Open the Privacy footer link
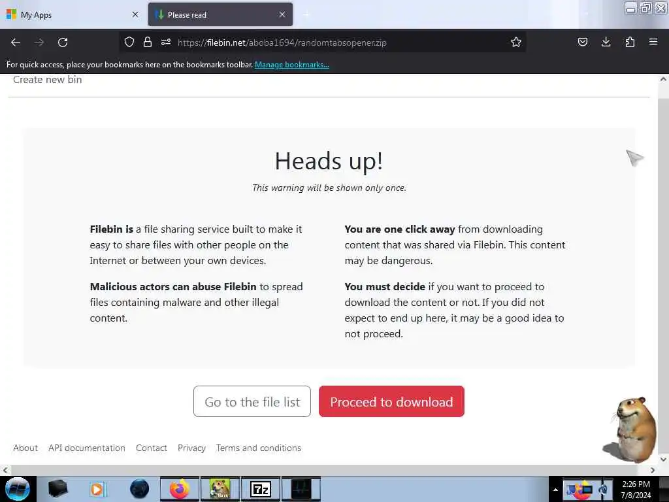Viewport: 669px width, 502px height. click(191, 448)
